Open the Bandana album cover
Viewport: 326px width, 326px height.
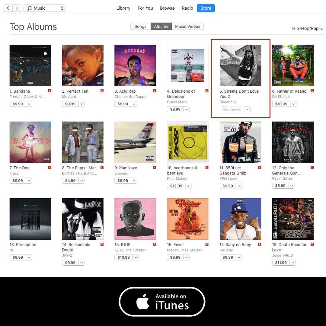tap(30, 66)
